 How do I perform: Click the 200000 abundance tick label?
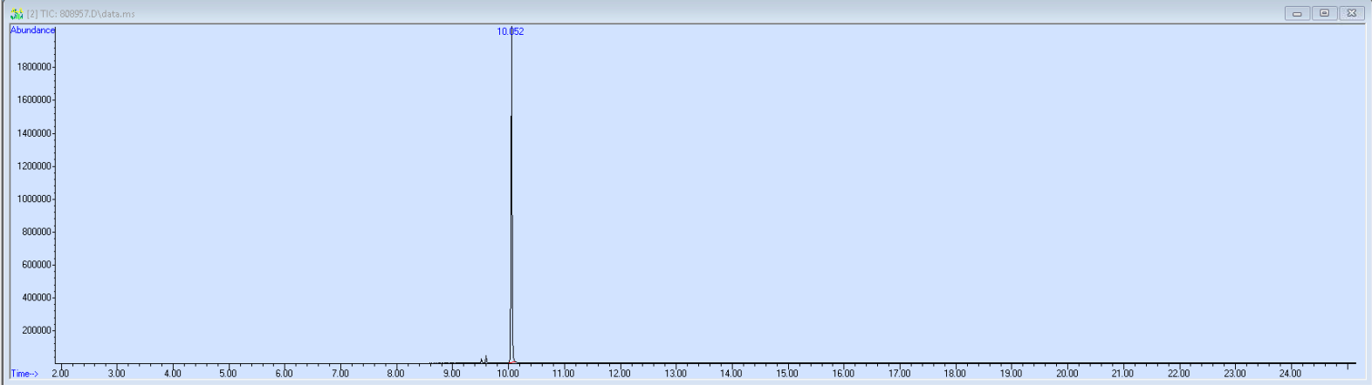[x=37, y=331]
